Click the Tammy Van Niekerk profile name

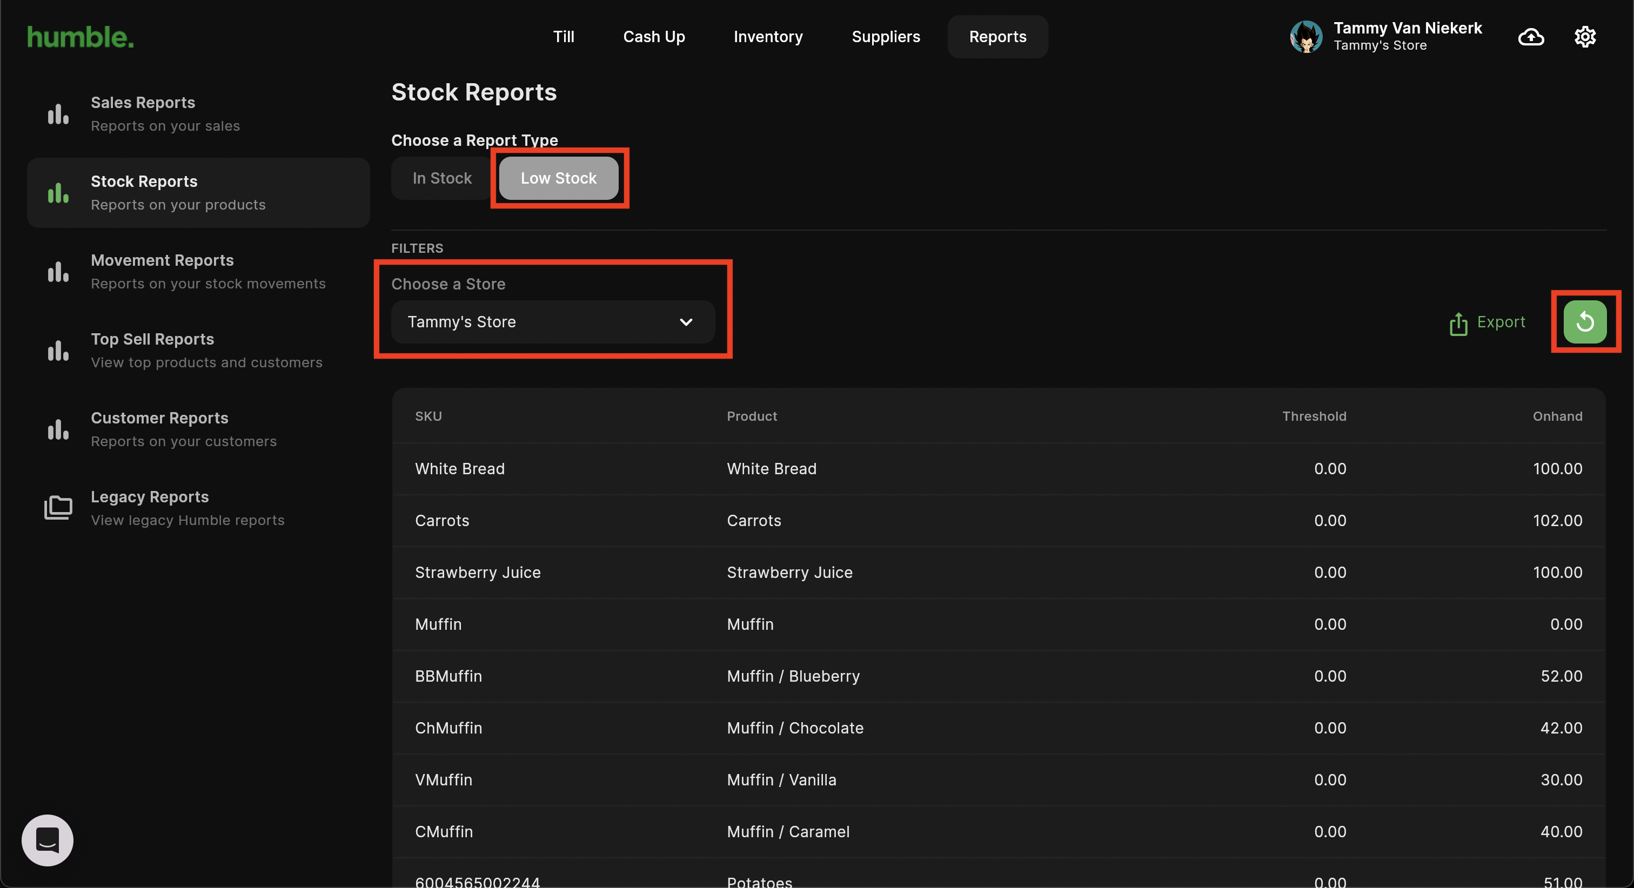pos(1408,28)
